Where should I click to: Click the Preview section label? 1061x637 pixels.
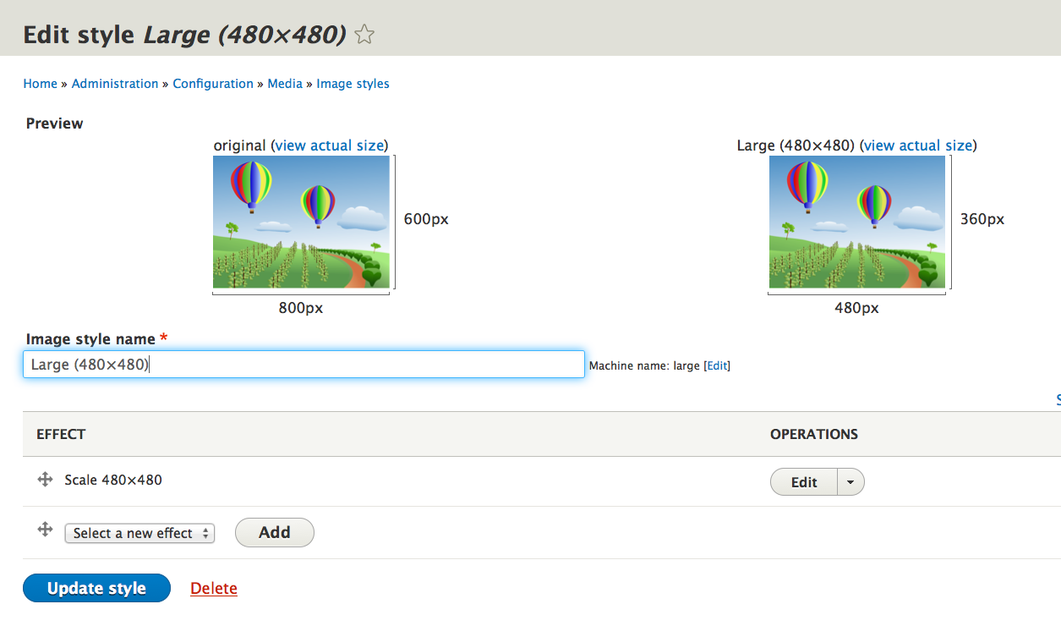pos(55,124)
